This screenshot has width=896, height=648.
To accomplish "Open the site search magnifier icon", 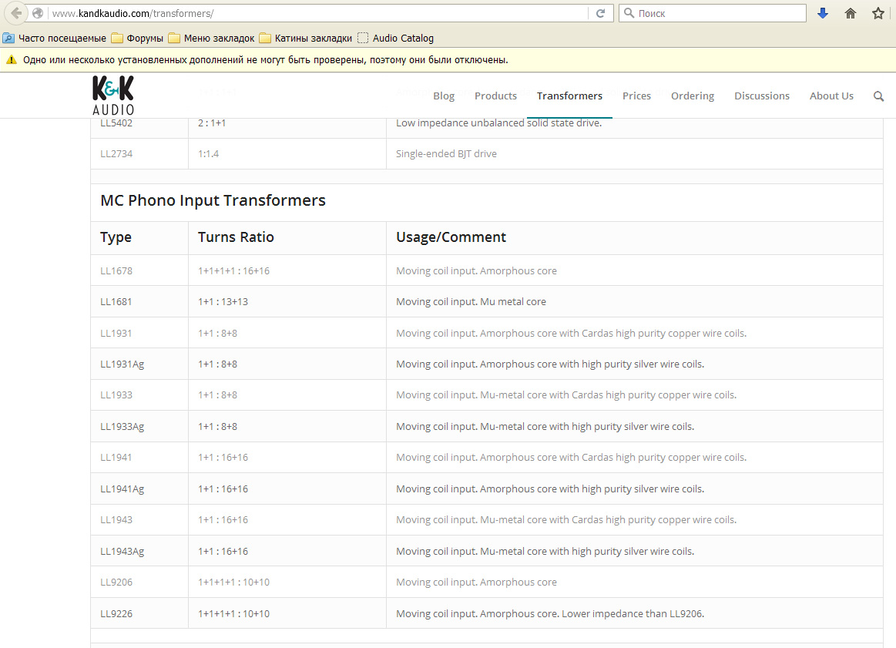I will pos(878,96).
